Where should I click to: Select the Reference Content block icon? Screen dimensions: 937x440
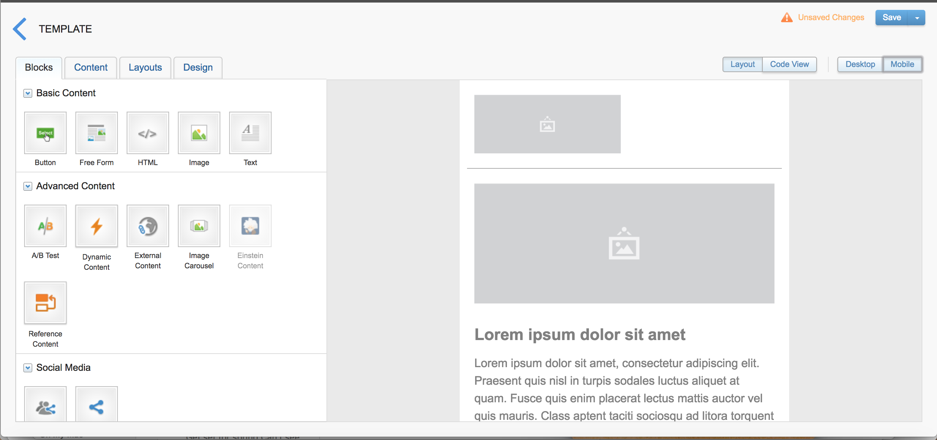(x=45, y=303)
